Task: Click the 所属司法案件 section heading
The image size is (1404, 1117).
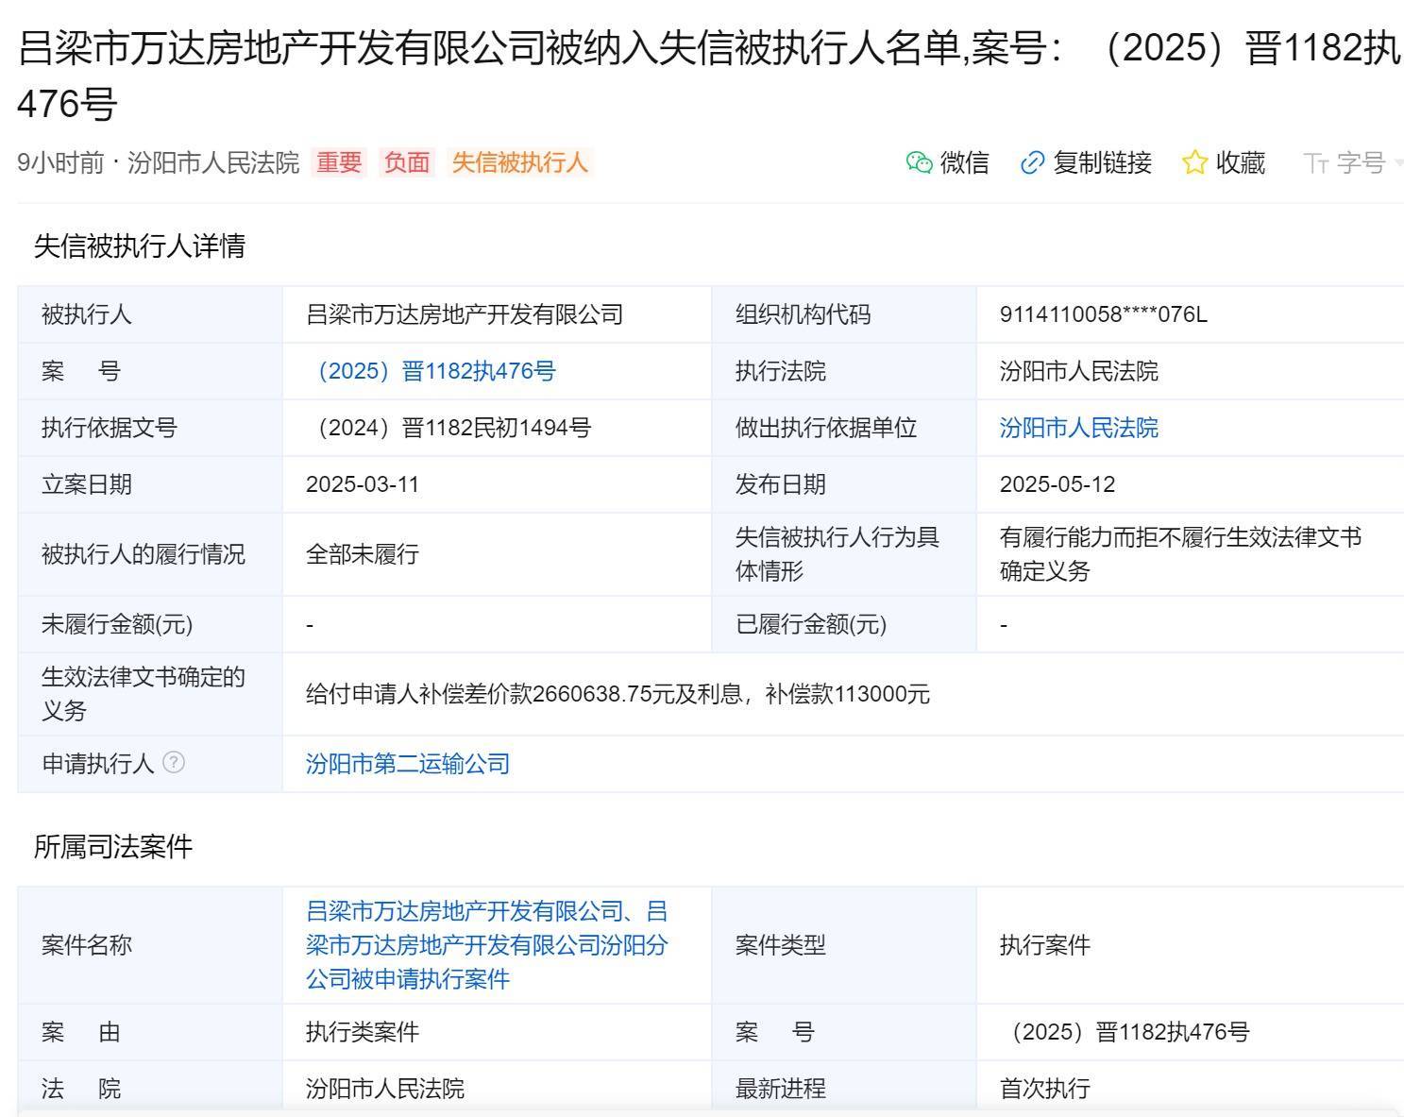Action: [113, 847]
